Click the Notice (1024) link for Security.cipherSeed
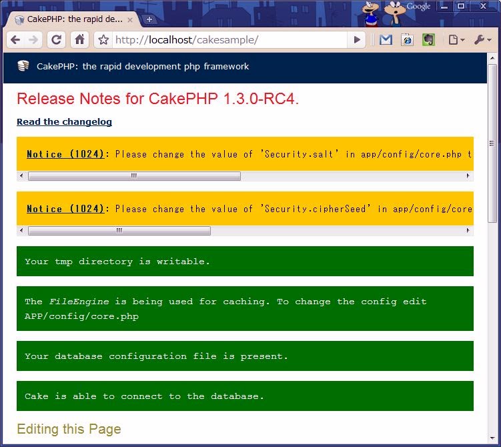The image size is (501, 447). (x=65, y=209)
